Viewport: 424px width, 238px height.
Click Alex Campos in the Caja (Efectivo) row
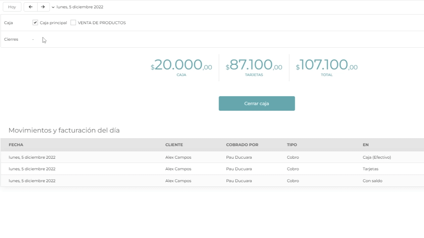pyautogui.click(x=178, y=157)
